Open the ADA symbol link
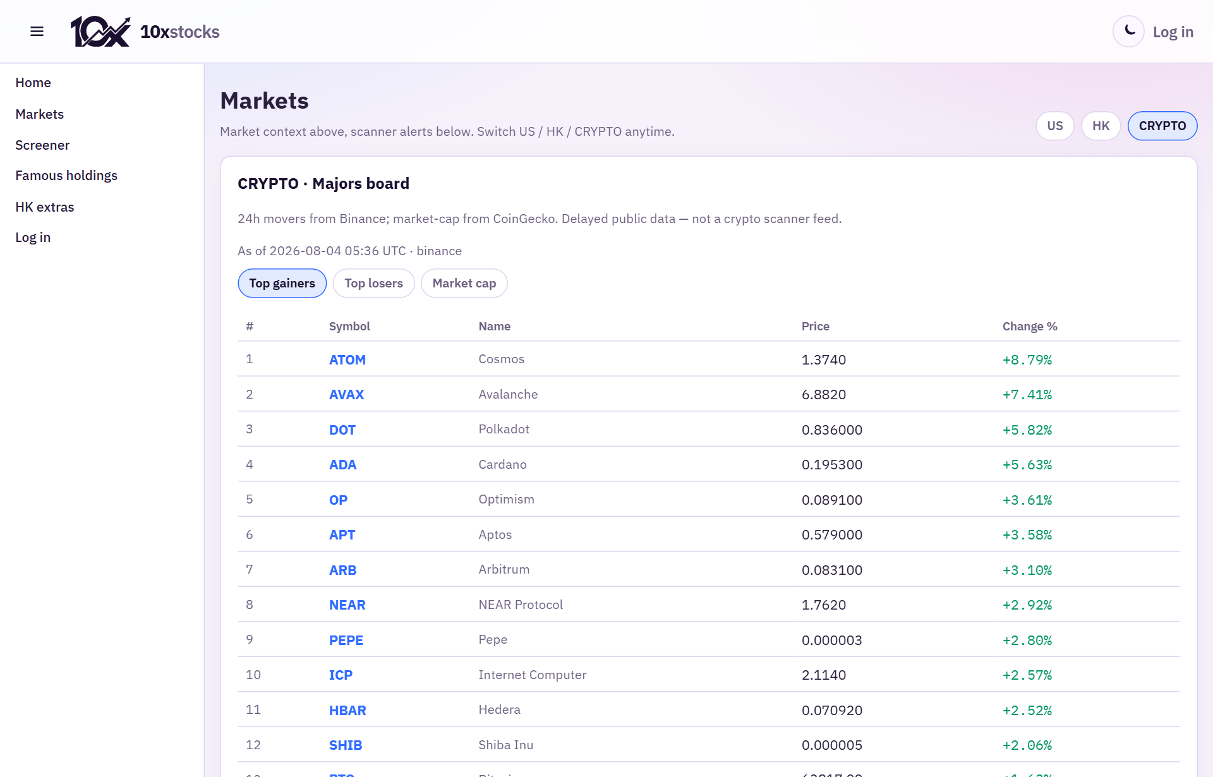 [x=343, y=465]
